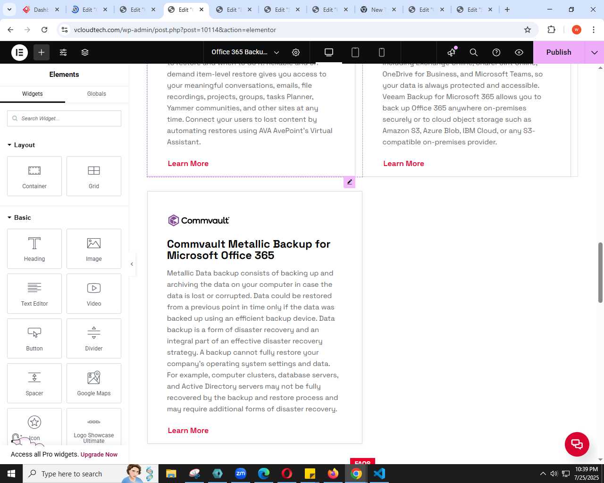Open the red chat support bubble
This screenshot has height=483, width=604.
click(577, 444)
